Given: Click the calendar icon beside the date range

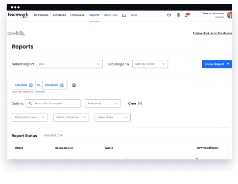Looking at the screenshot, I should 74,85.
